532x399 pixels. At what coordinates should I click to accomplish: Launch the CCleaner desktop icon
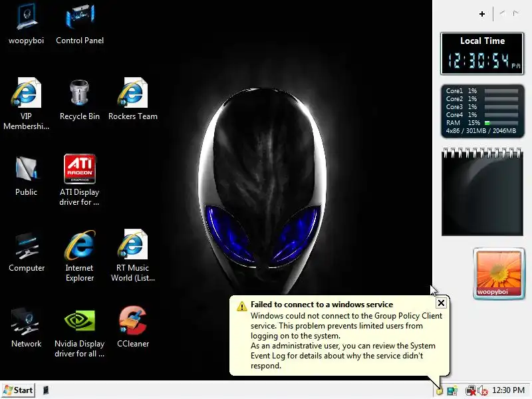[x=132, y=327]
